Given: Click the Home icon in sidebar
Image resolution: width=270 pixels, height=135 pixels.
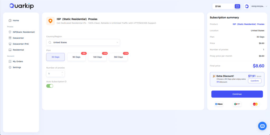Looking at the screenshot, I should [10, 20].
